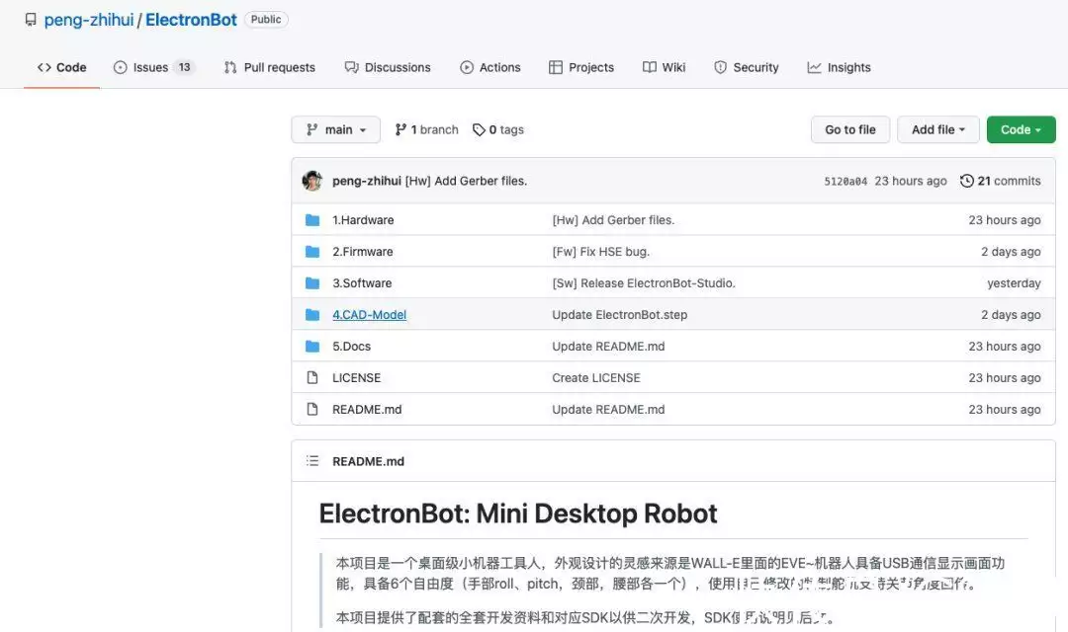Open peng-zhihui author link in commit header
The image size is (1068, 632).
point(367,181)
